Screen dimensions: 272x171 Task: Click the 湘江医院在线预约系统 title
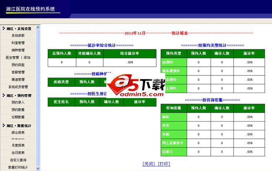[x=31, y=9]
